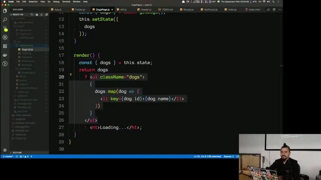The width and height of the screenshot is (321, 180).
Task: Click the Wi-Fi icon in menu bar
Action: [264, 1]
